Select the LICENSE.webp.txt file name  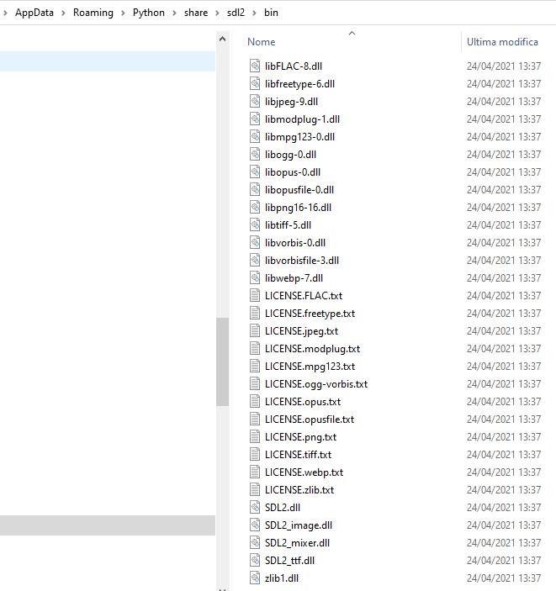(x=304, y=472)
